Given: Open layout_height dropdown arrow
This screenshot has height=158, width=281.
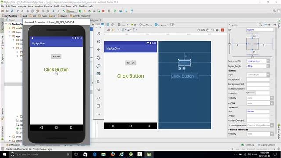Looking at the screenshot, I should tap(268, 66).
